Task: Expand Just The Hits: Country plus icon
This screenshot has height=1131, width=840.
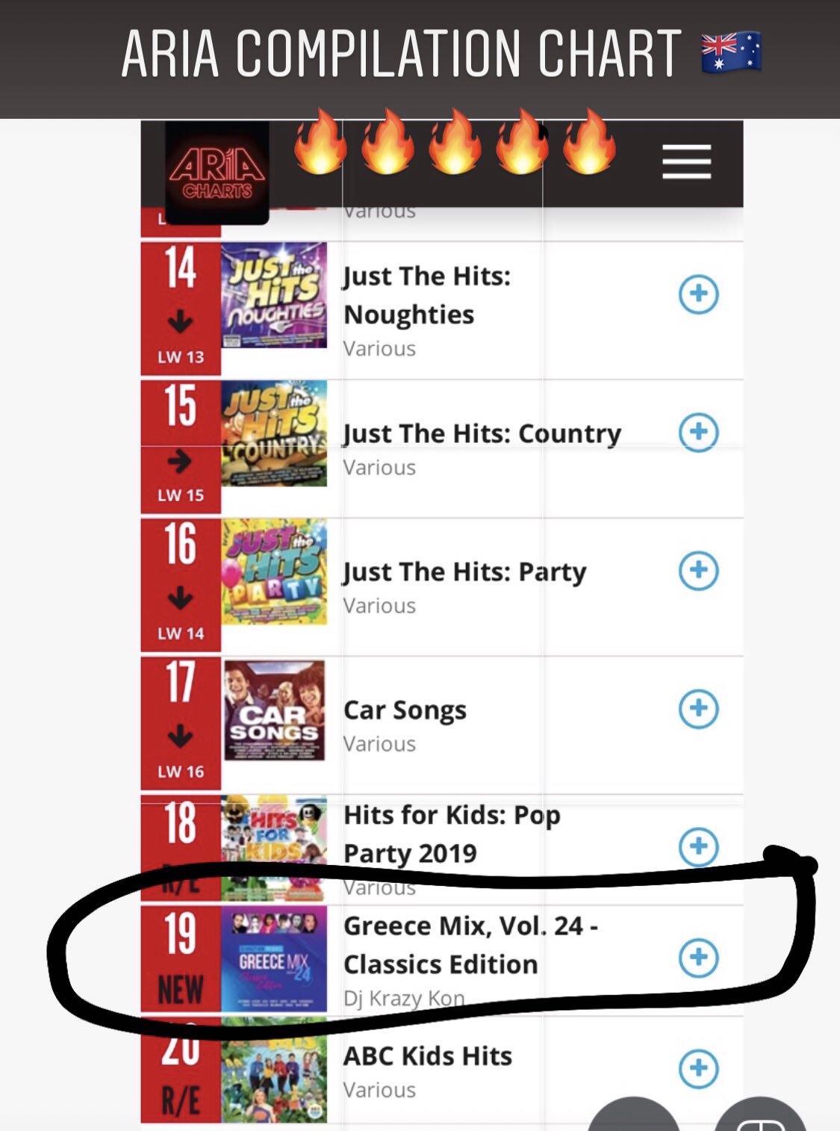Action: (x=698, y=432)
